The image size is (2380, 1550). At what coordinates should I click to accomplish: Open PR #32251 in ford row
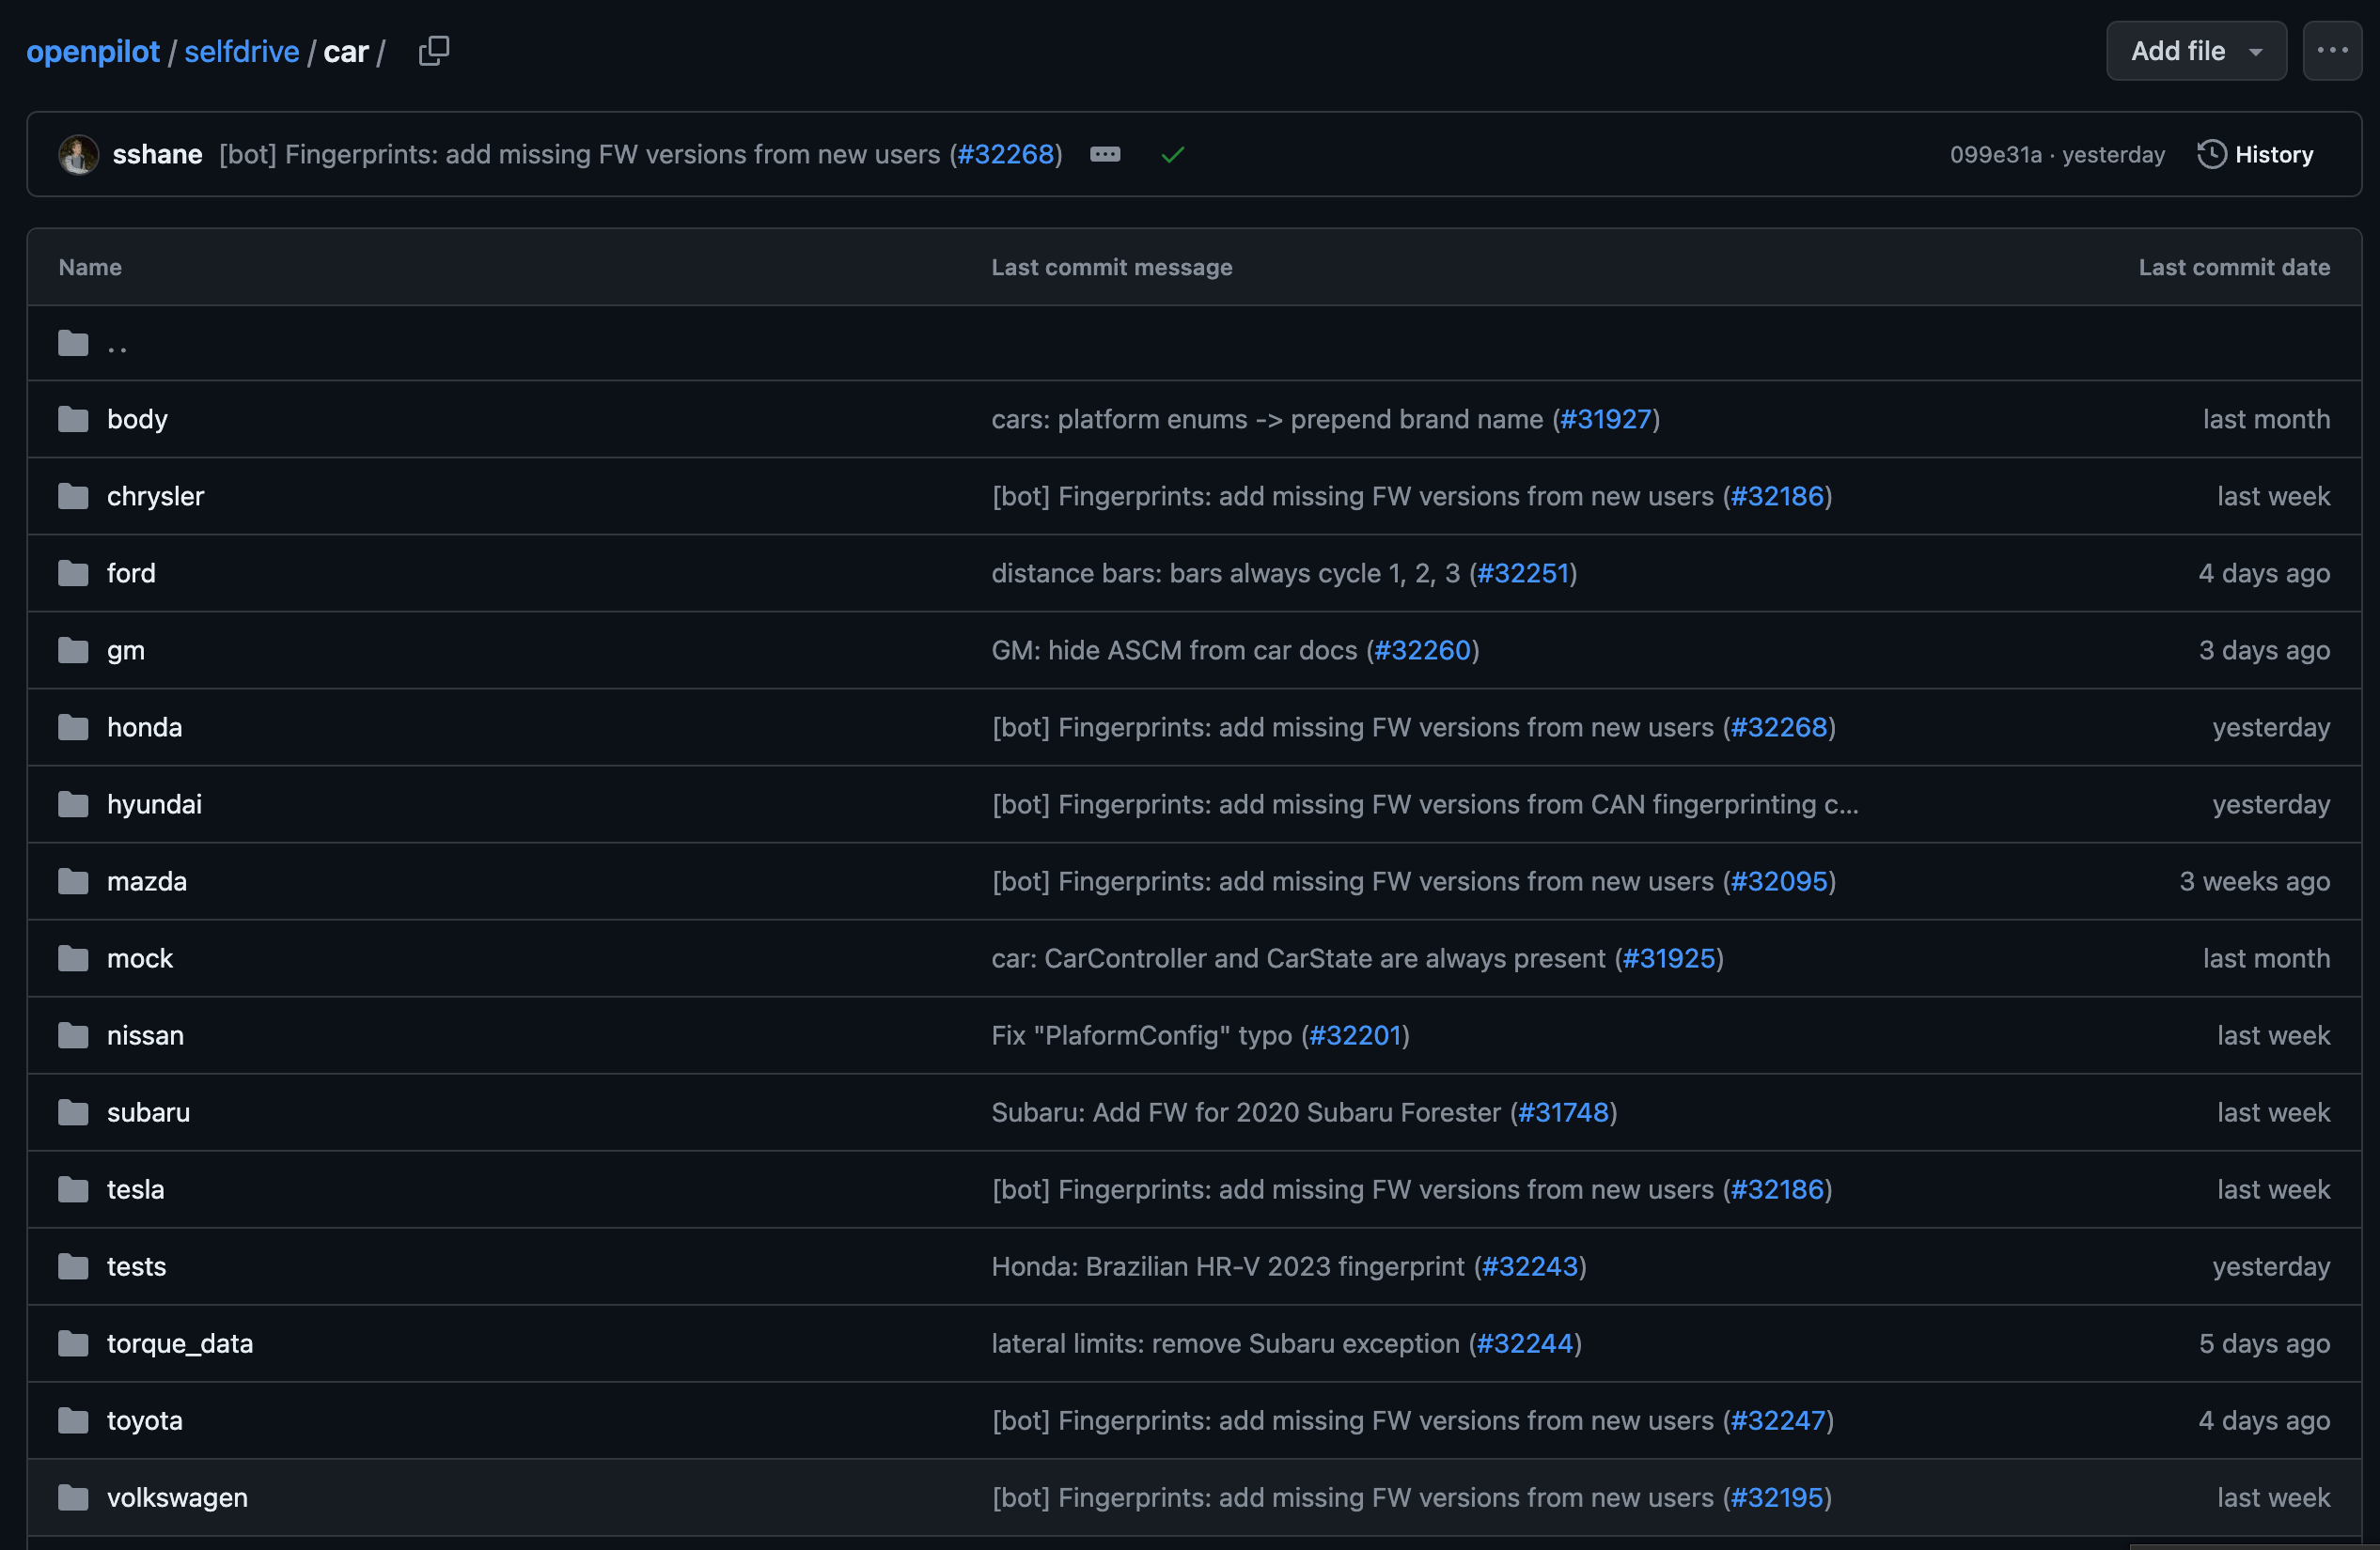point(1523,573)
